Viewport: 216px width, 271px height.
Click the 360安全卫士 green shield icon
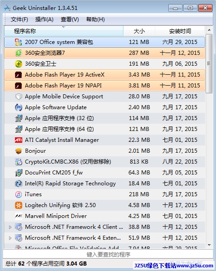[19, 64]
